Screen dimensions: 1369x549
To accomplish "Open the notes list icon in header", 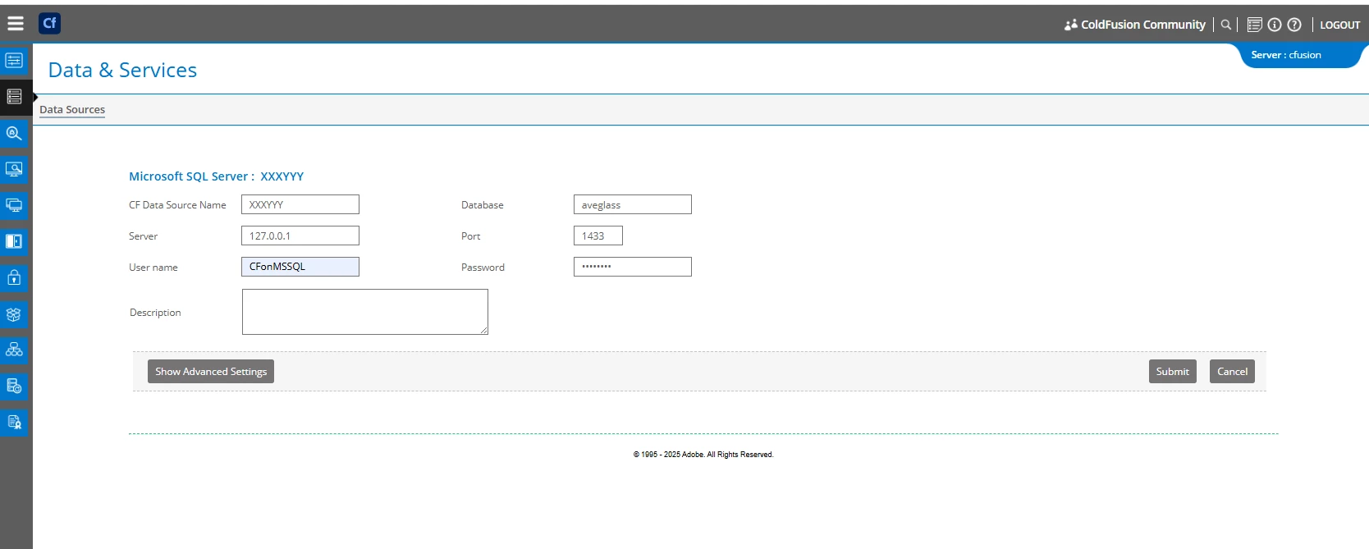I will tap(1254, 25).
